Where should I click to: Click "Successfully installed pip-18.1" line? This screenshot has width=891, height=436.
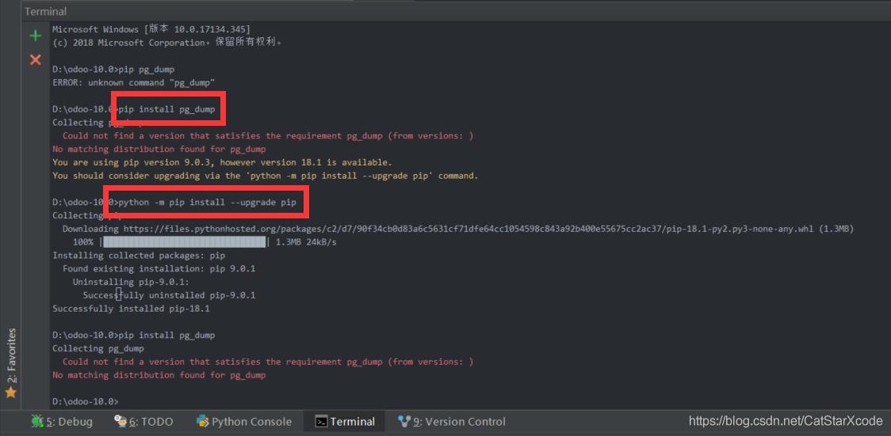pyautogui.click(x=132, y=309)
